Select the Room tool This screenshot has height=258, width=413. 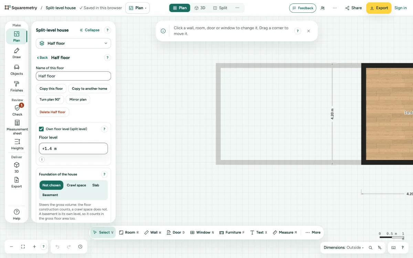129,233
